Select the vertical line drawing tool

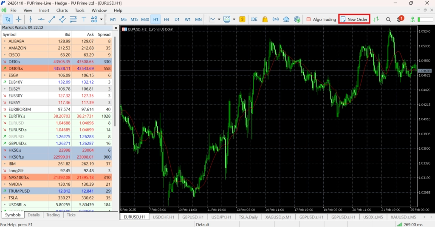(31, 20)
